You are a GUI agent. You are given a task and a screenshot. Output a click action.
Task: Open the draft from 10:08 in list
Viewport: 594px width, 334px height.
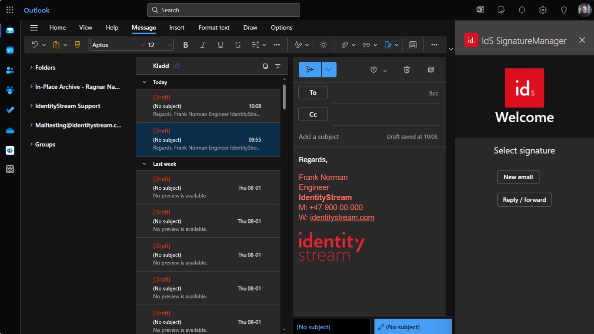[208, 106]
